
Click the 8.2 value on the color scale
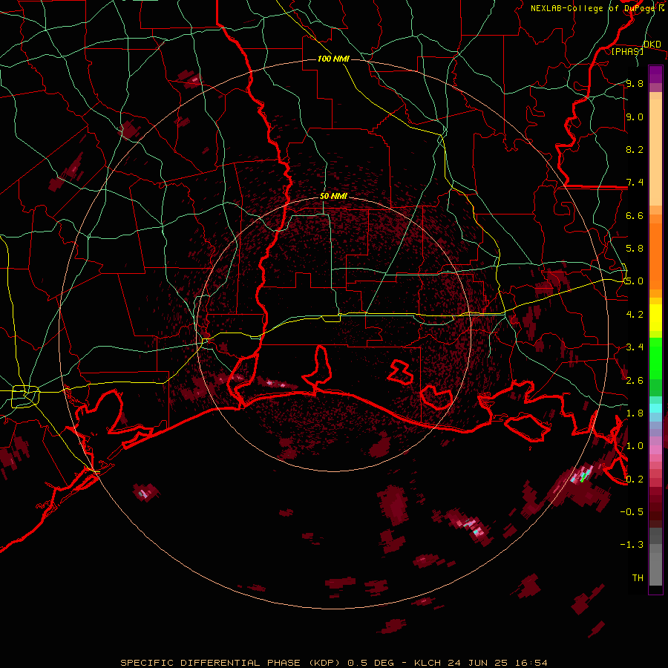635,149
